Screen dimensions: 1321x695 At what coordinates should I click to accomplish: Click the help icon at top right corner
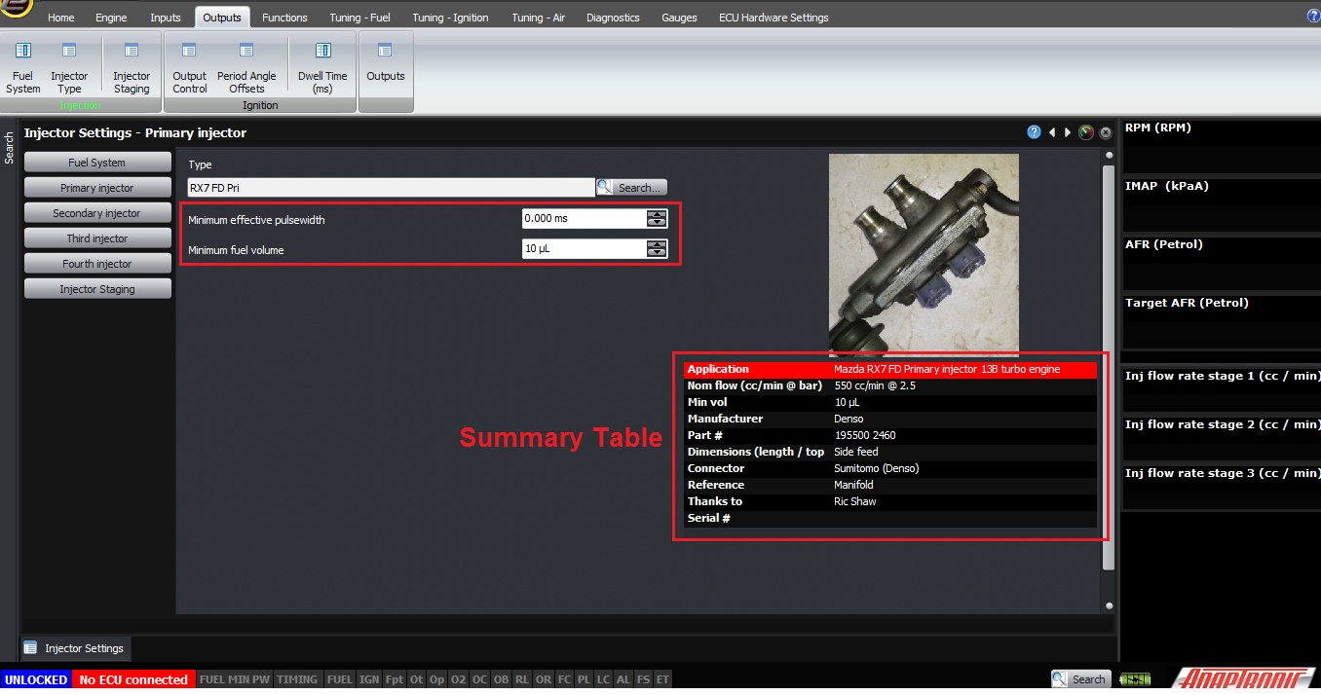coord(1313,16)
